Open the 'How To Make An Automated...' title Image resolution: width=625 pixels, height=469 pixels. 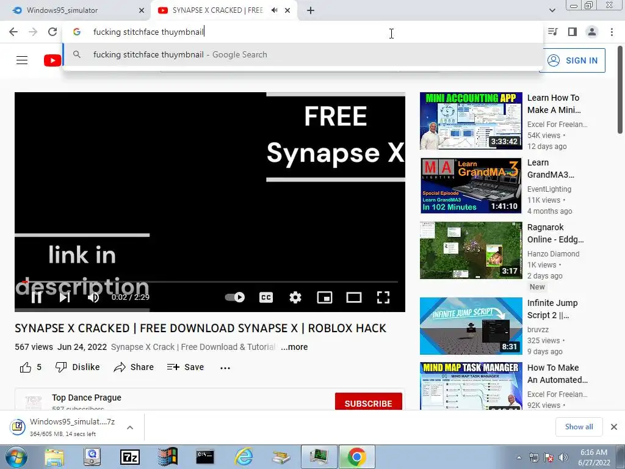point(557,374)
